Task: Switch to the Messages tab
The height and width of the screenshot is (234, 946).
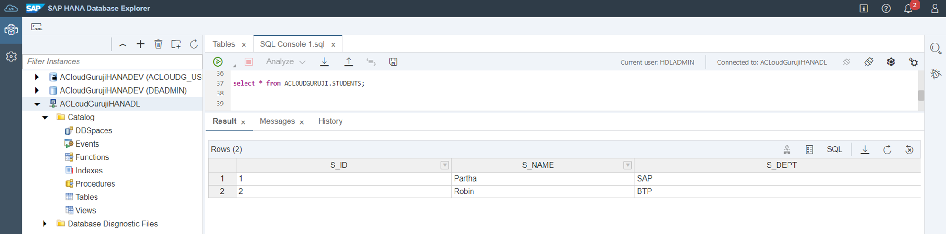Action: [277, 121]
